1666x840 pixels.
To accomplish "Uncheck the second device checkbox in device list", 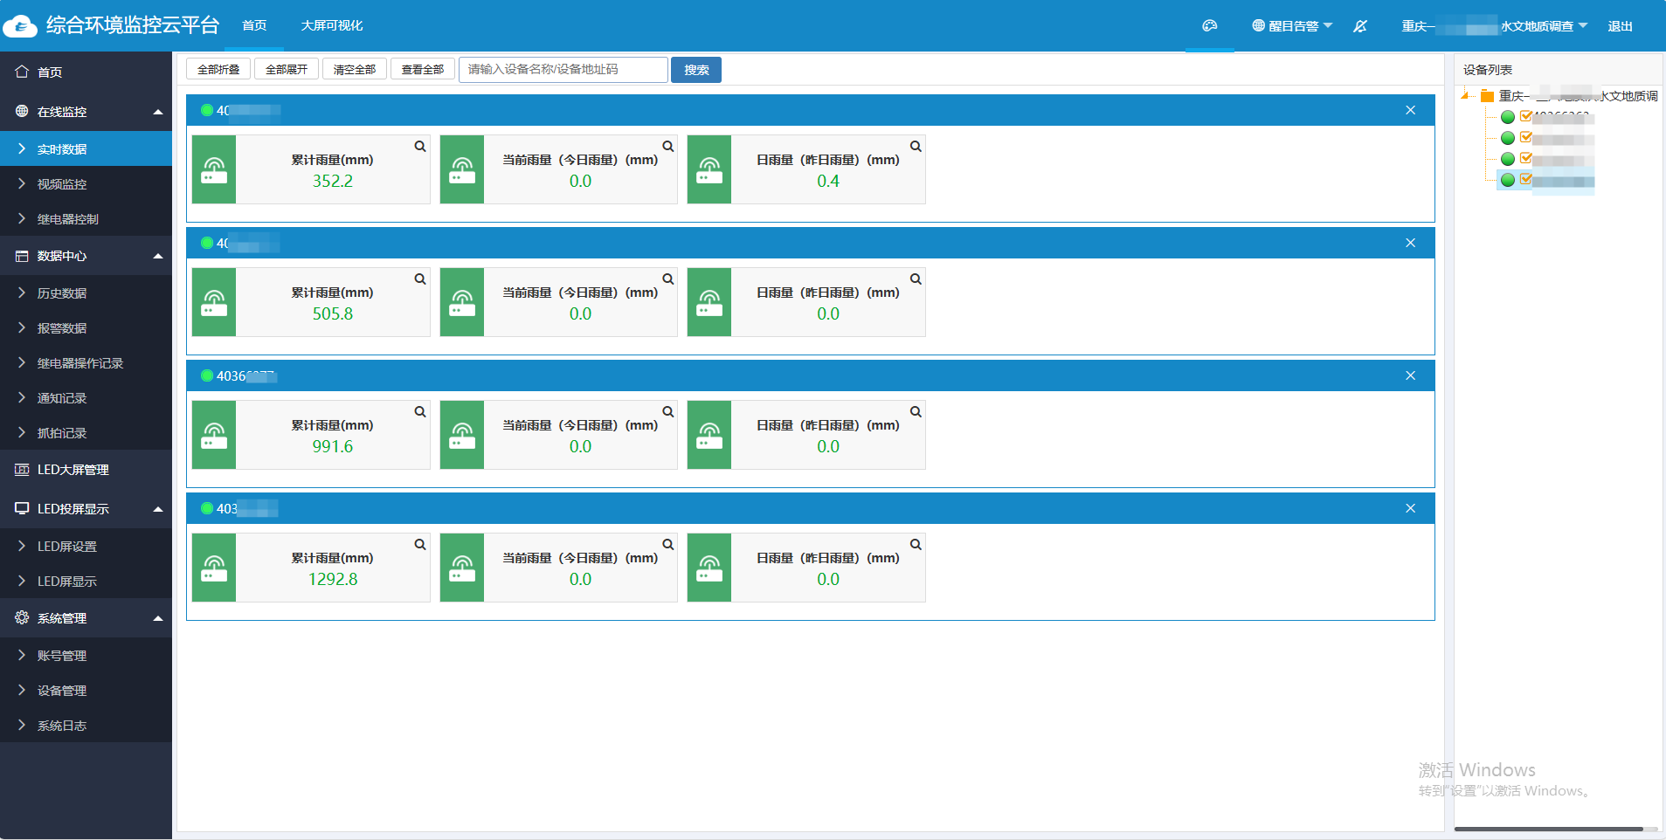I will (1526, 137).
